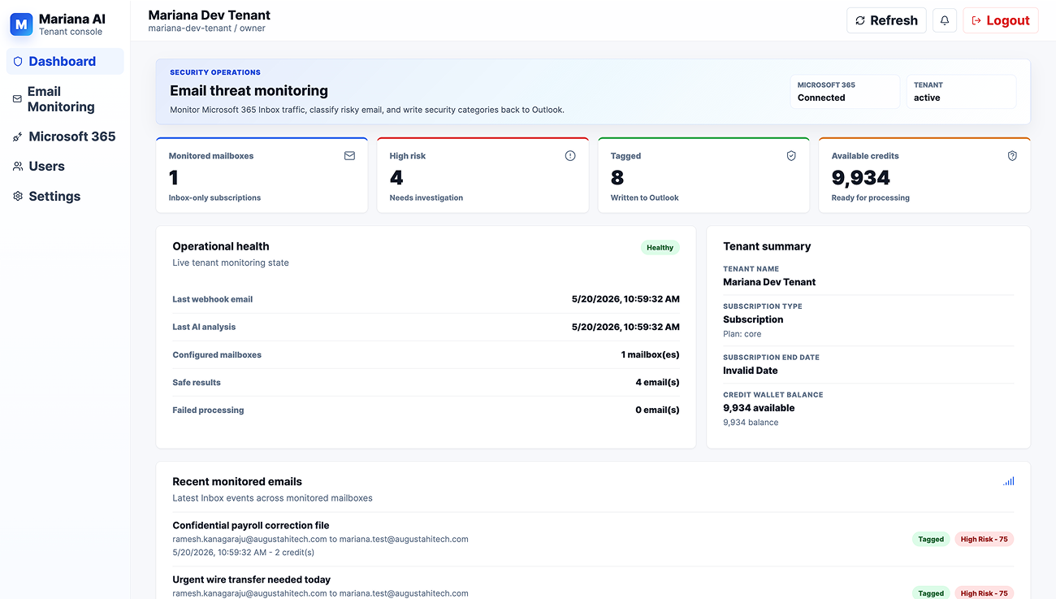Click the 9,934 available wallet balance
This screenshot has height=599, width=1056.
pyautogui.click(x=759, y=408)
